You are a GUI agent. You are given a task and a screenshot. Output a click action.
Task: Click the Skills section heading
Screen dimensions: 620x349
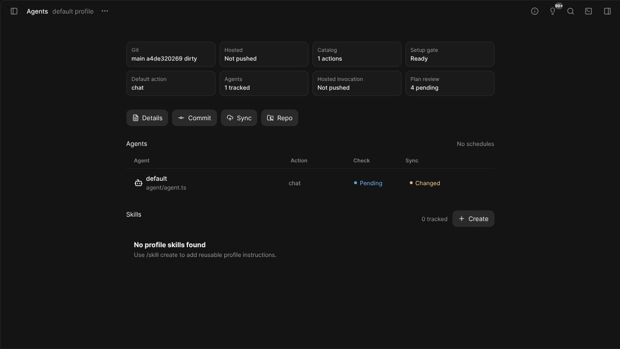(x=134, y=214)
